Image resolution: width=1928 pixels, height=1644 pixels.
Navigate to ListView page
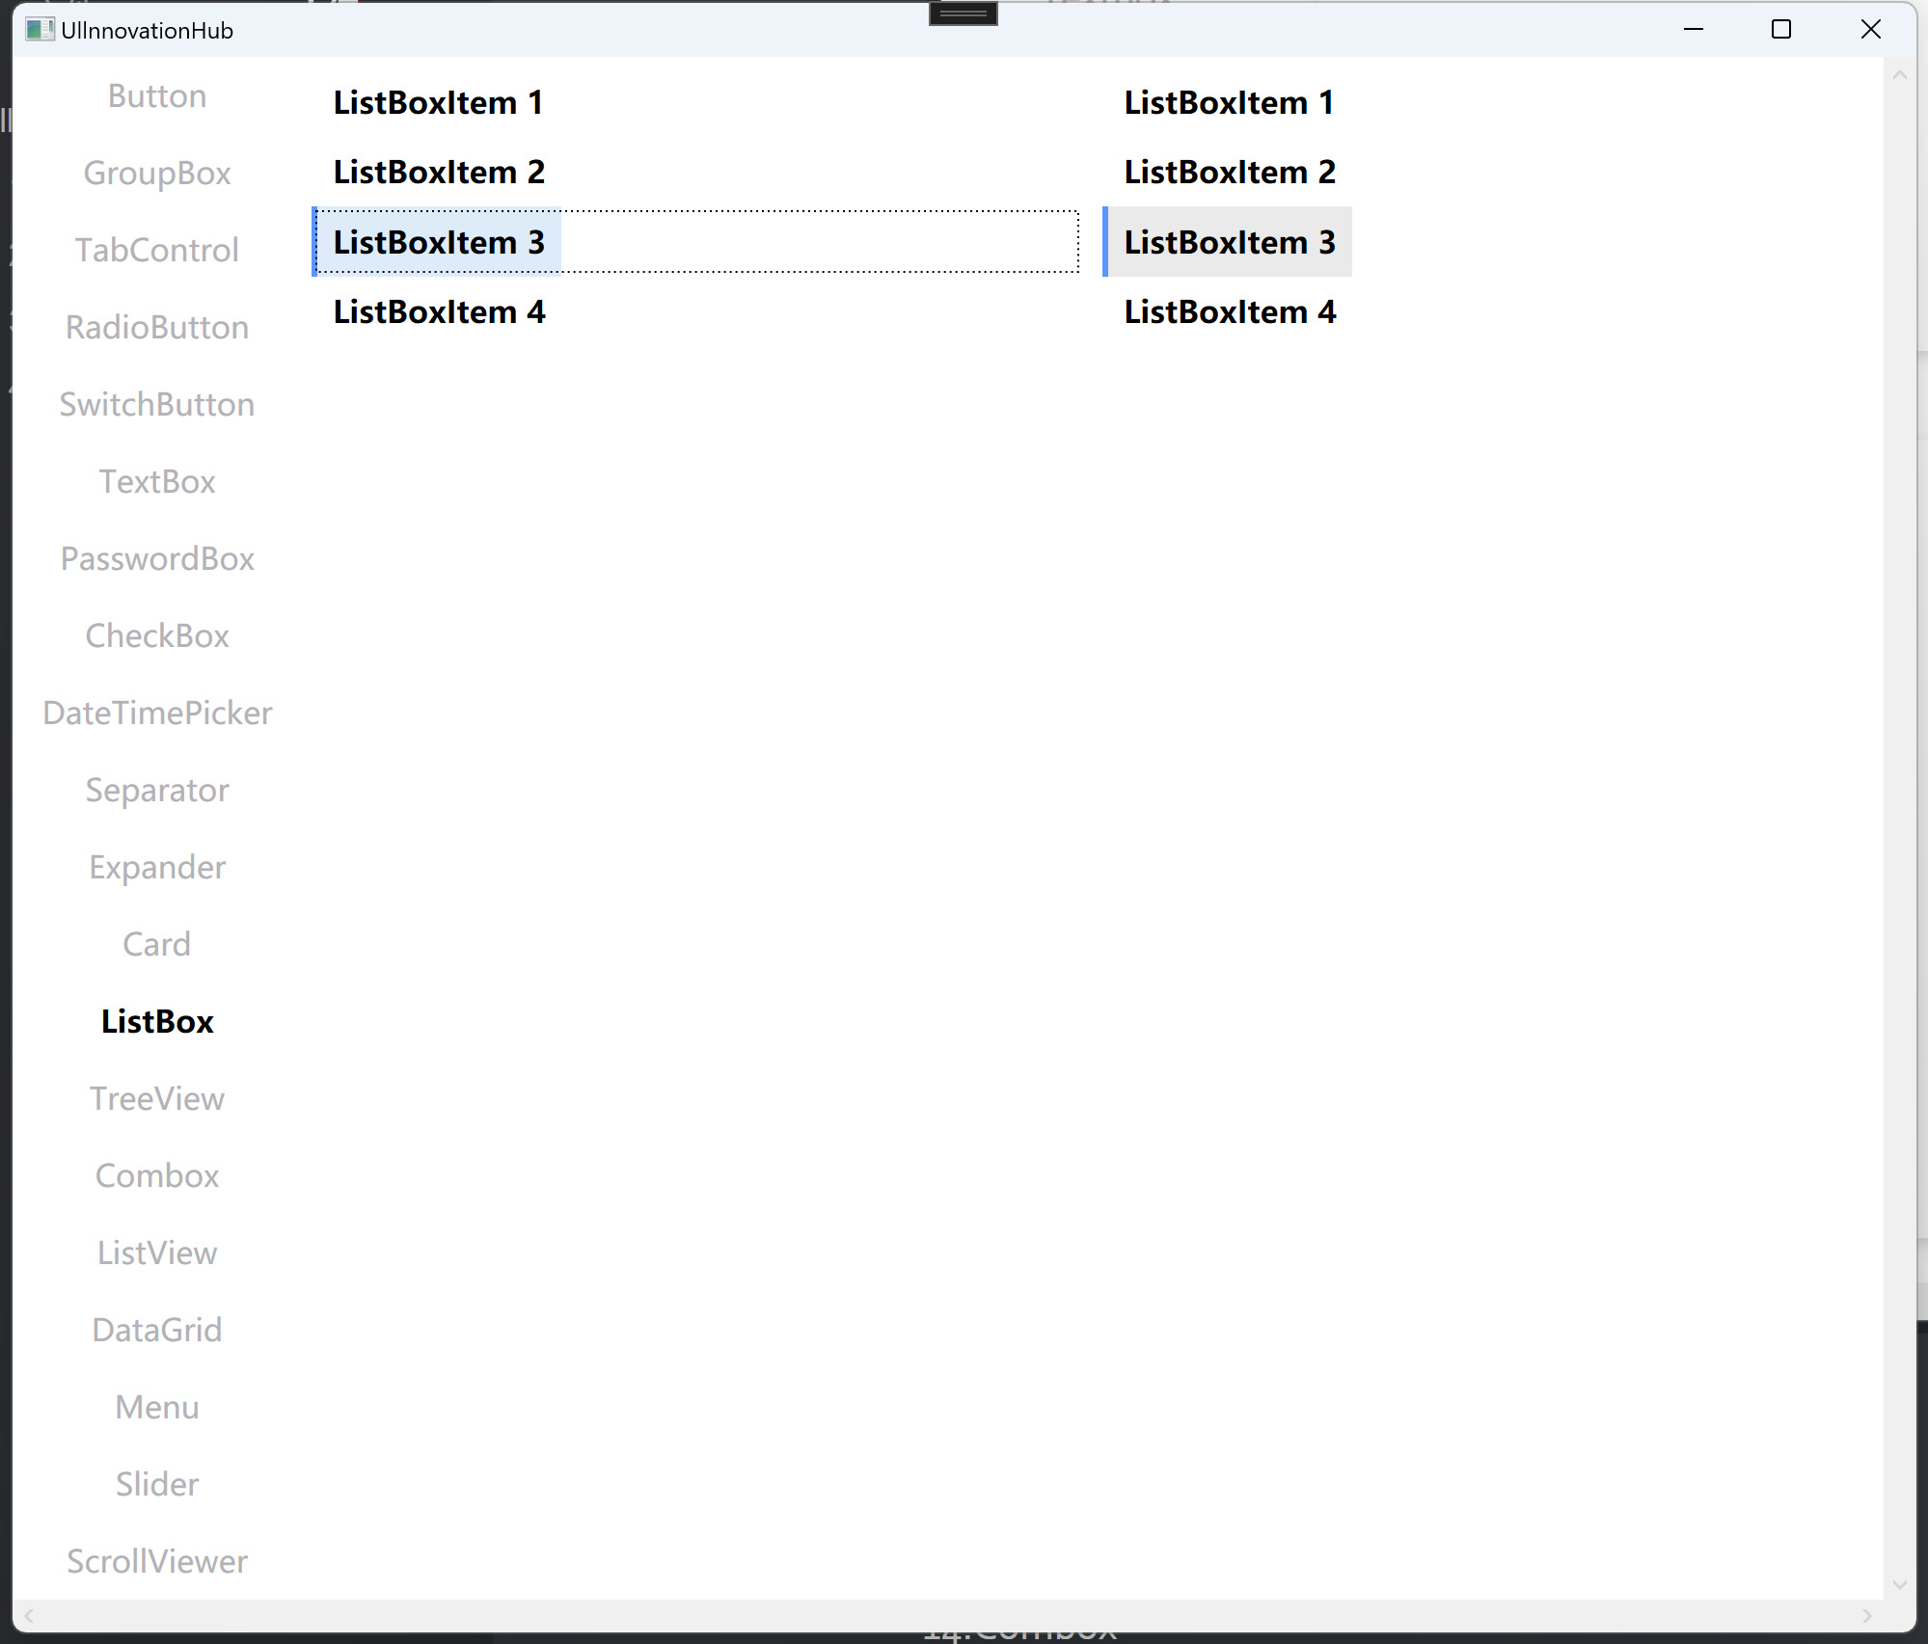157,1253
